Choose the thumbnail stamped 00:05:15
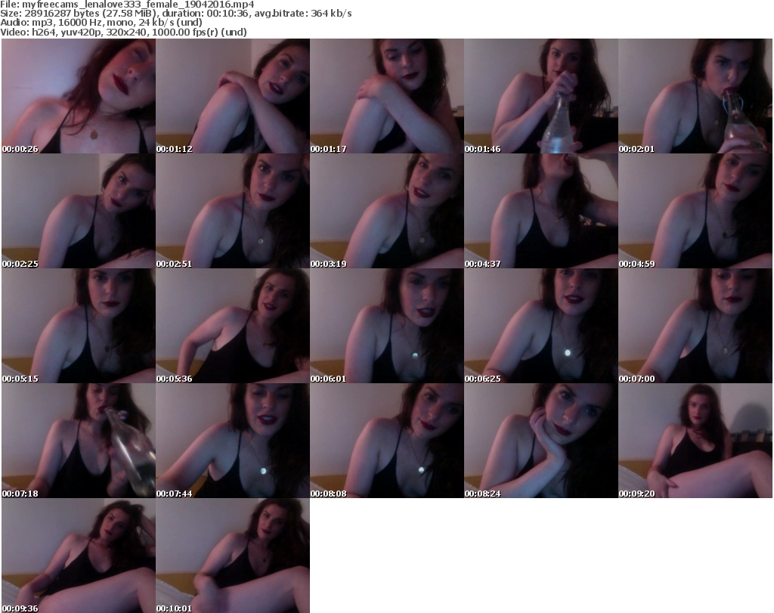Viewport: 774px width, 613px height. coord(79,327)
